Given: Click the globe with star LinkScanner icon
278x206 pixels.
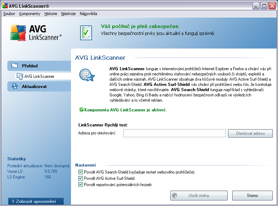Looking at the screenshot, I should 87,75.
